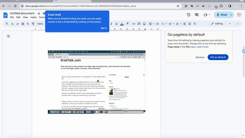Open the Edit menu
This screenshot has height=138, width=245.
pos(18,17)
